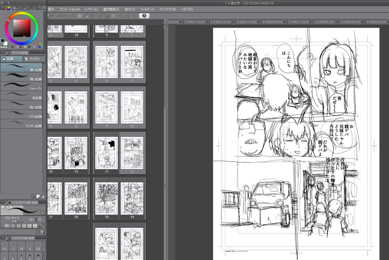Open the Tool Property palette menu

coord(3,202)
